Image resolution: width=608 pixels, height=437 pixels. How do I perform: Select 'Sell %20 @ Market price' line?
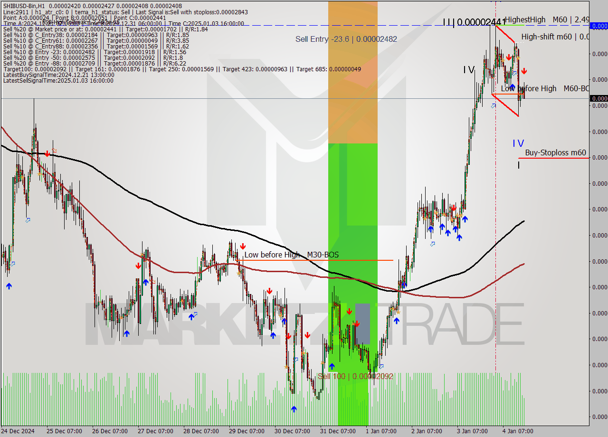(x=105, y=29)
